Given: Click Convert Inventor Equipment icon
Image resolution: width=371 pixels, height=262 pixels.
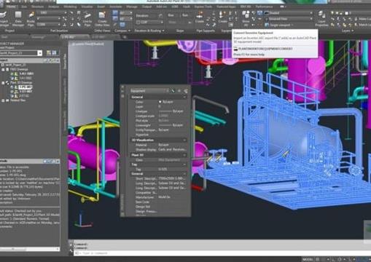Looking at the screenshot, I should point(230,25).
